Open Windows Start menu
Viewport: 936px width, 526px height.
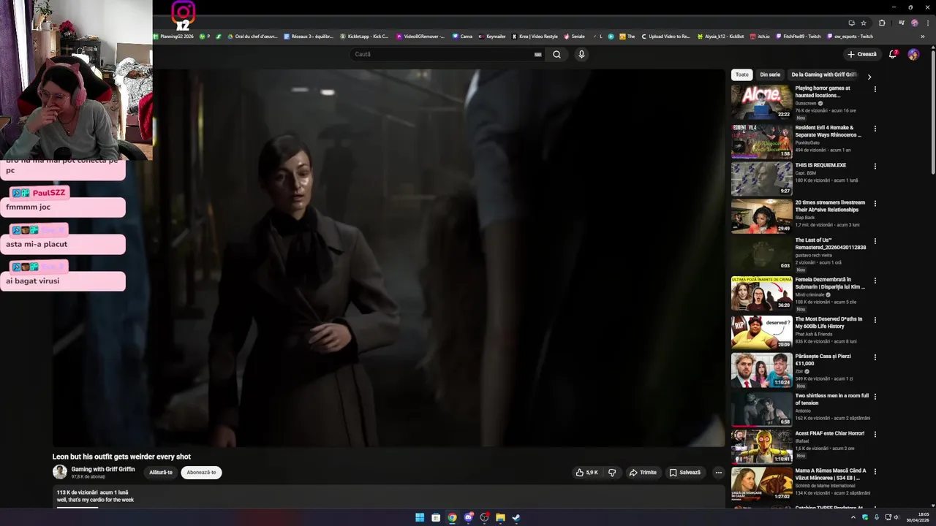point(420,517)
